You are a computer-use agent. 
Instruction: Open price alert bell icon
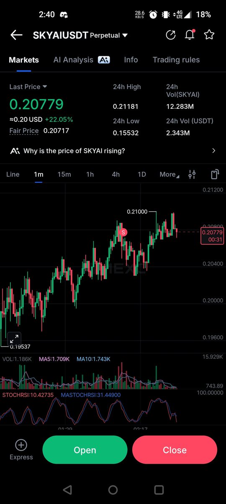pos(190,35)
